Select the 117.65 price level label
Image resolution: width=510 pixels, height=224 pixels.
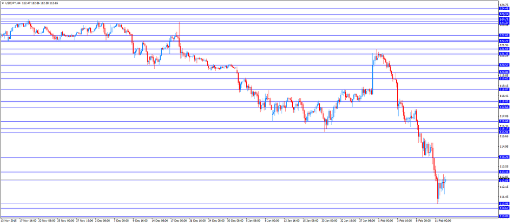click(504, 107)
